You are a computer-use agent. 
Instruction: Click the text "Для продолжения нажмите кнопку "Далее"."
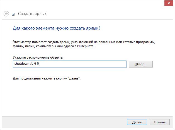click(x=47, y=78)
